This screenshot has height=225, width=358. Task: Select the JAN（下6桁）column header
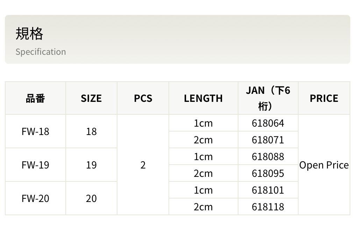click(268, 98)
